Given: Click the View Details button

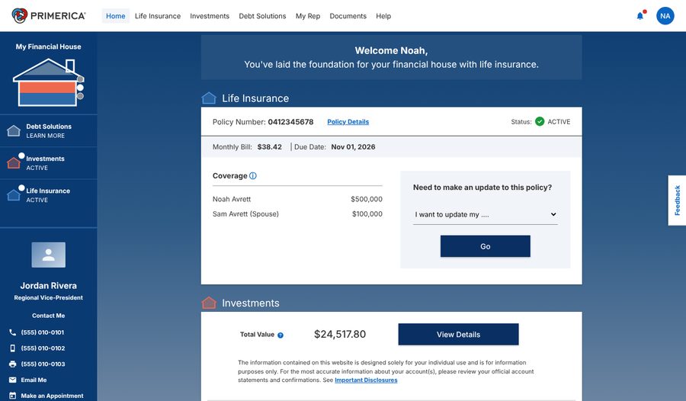Looking at the screenshot, I should point(458,335).
